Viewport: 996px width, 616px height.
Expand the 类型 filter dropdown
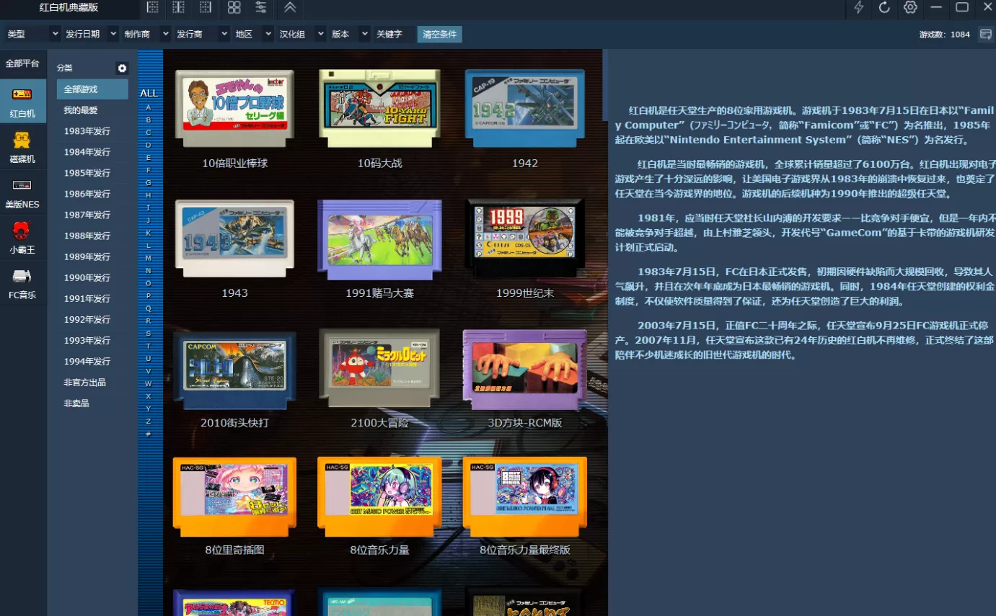(x=32, y=35)
